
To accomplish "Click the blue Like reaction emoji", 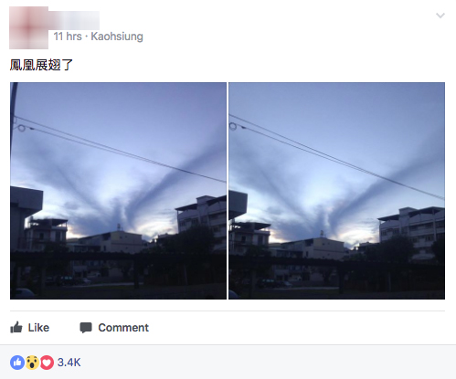I will [17, 363].
